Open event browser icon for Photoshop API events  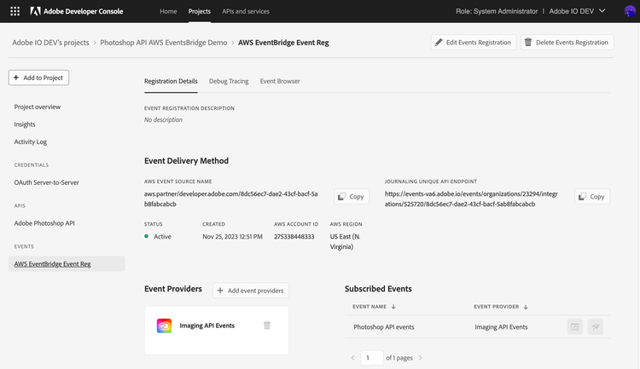coord(575,326)
